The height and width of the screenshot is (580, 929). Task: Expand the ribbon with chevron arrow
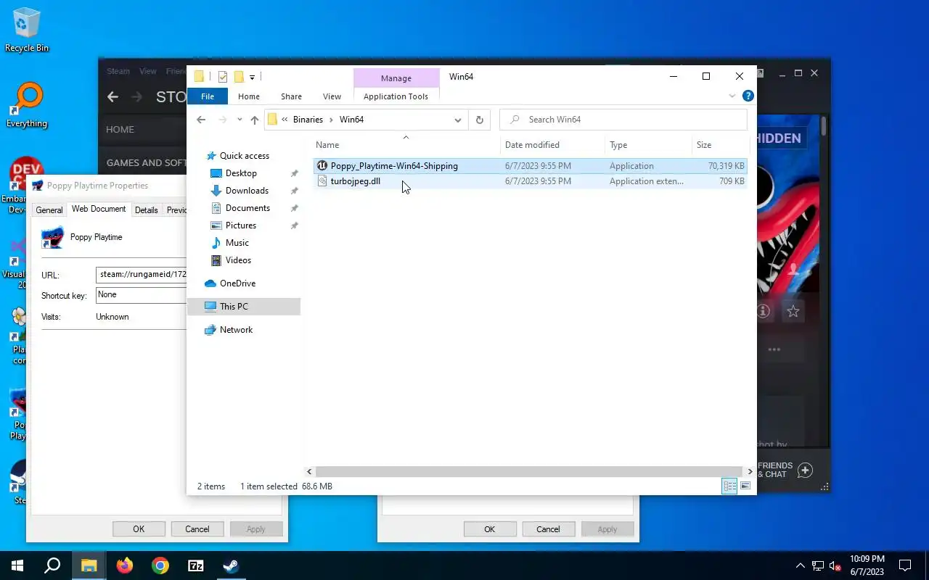pos(732,96)
